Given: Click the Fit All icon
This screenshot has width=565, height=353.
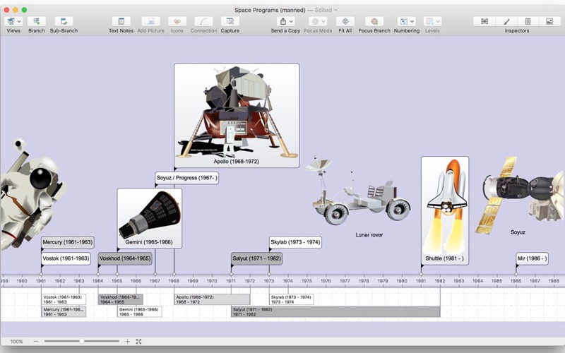Looking at the screenshot, I should click(x=345, y=22).
